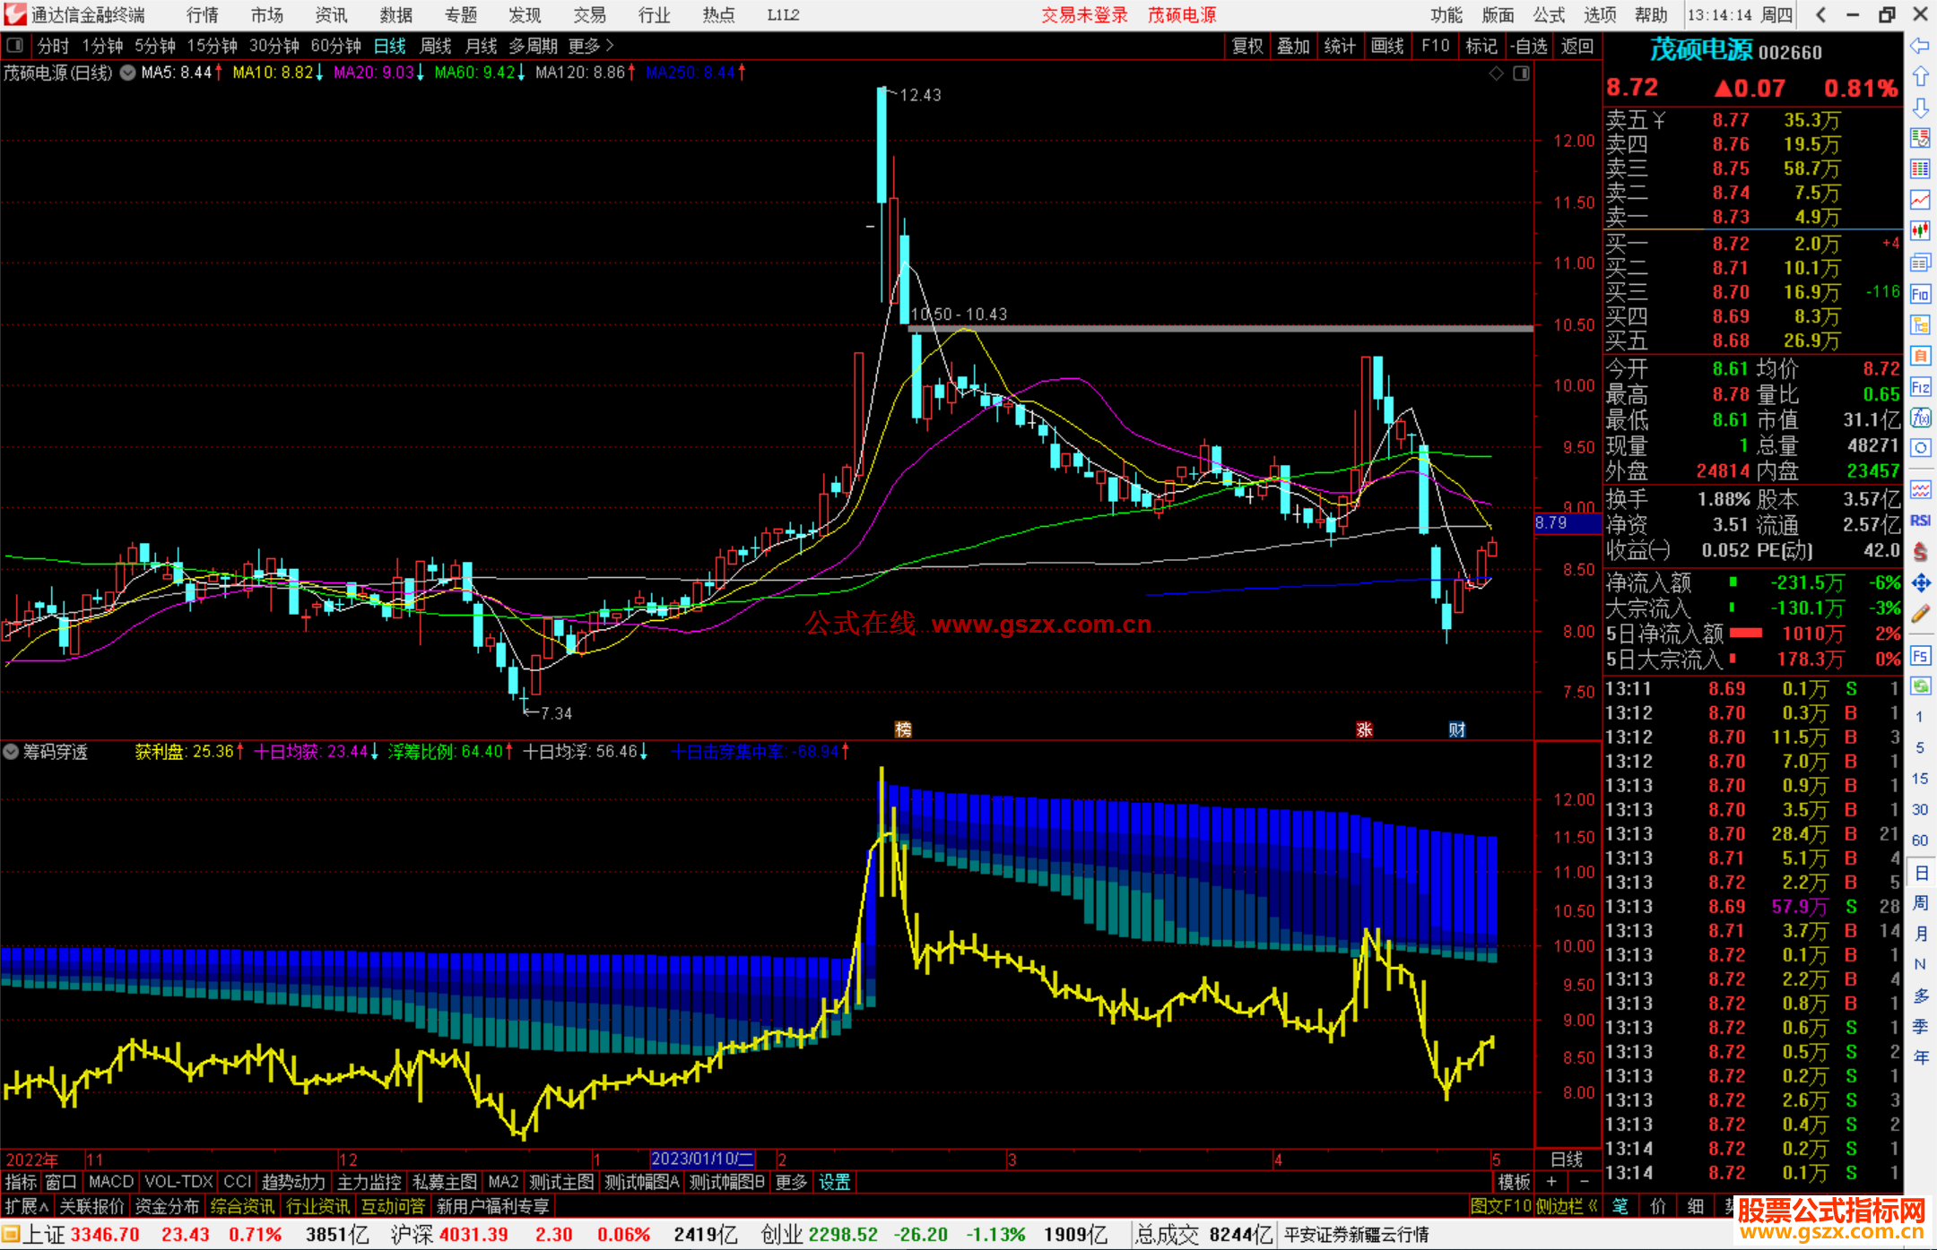Click the F10 icon in right sidebar
The image size is (1937, 1250).
point(1920,294)
